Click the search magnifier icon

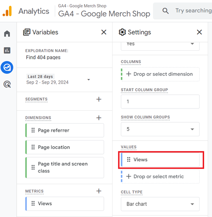[166, 11]
